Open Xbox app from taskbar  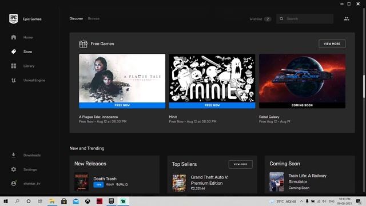pos(87,201)
